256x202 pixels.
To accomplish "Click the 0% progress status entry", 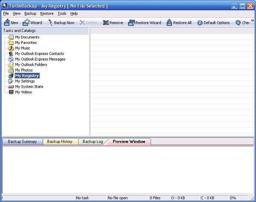I will point(239,198).
